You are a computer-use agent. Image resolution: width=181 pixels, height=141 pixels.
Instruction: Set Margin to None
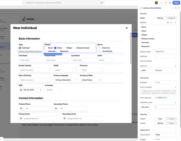pyautogui.click(x=171, y=123)
